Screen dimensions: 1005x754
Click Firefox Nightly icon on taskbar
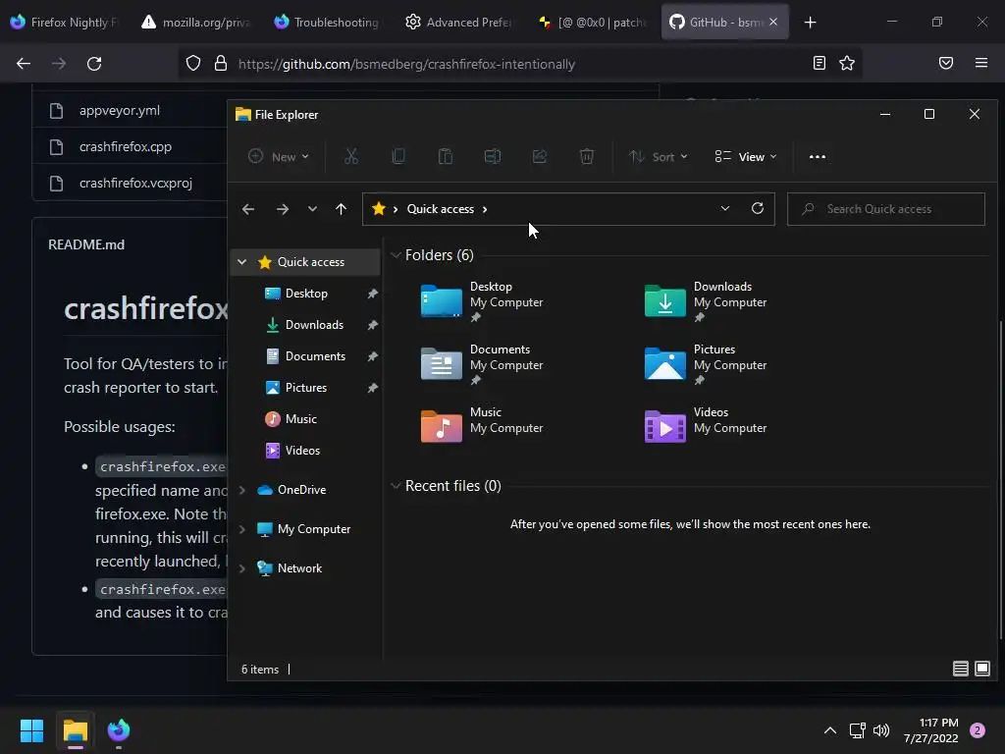point(118,729)
